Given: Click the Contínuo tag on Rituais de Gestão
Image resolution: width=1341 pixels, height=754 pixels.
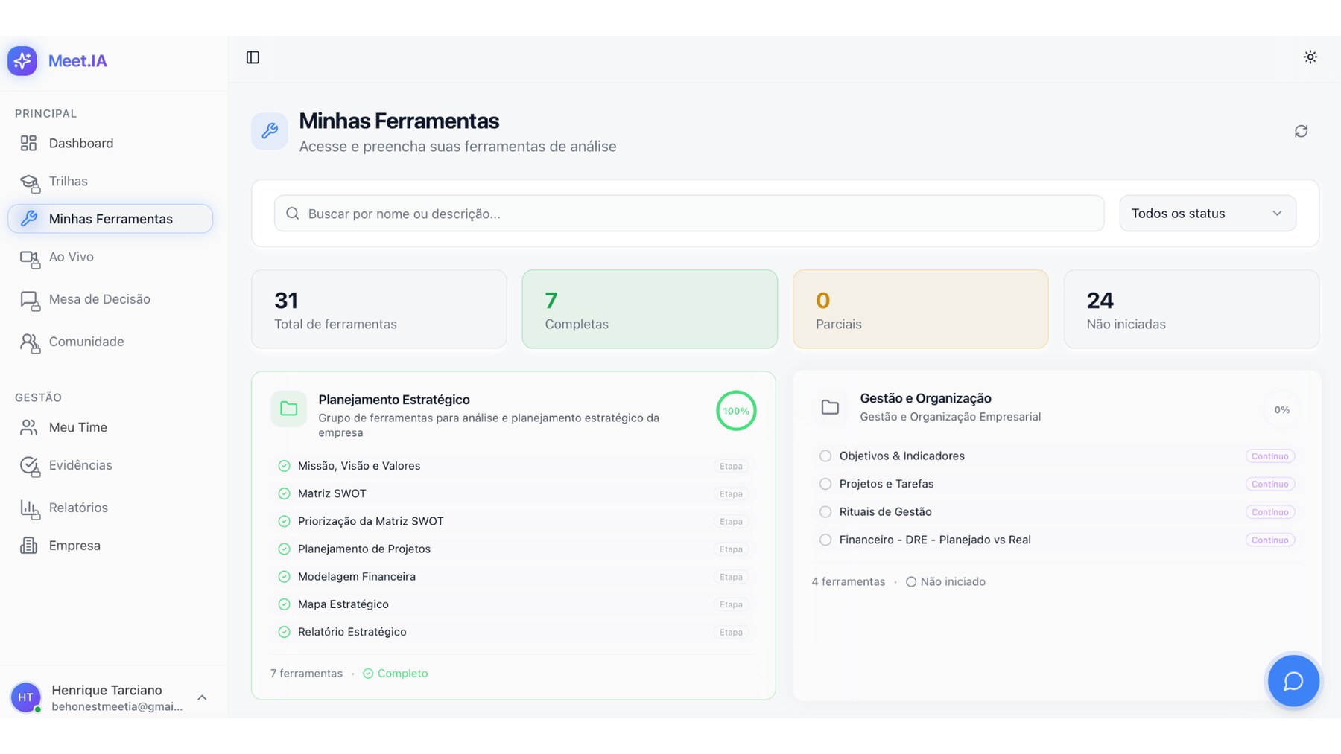Looking at the screenshot, I should point(1269,512).
